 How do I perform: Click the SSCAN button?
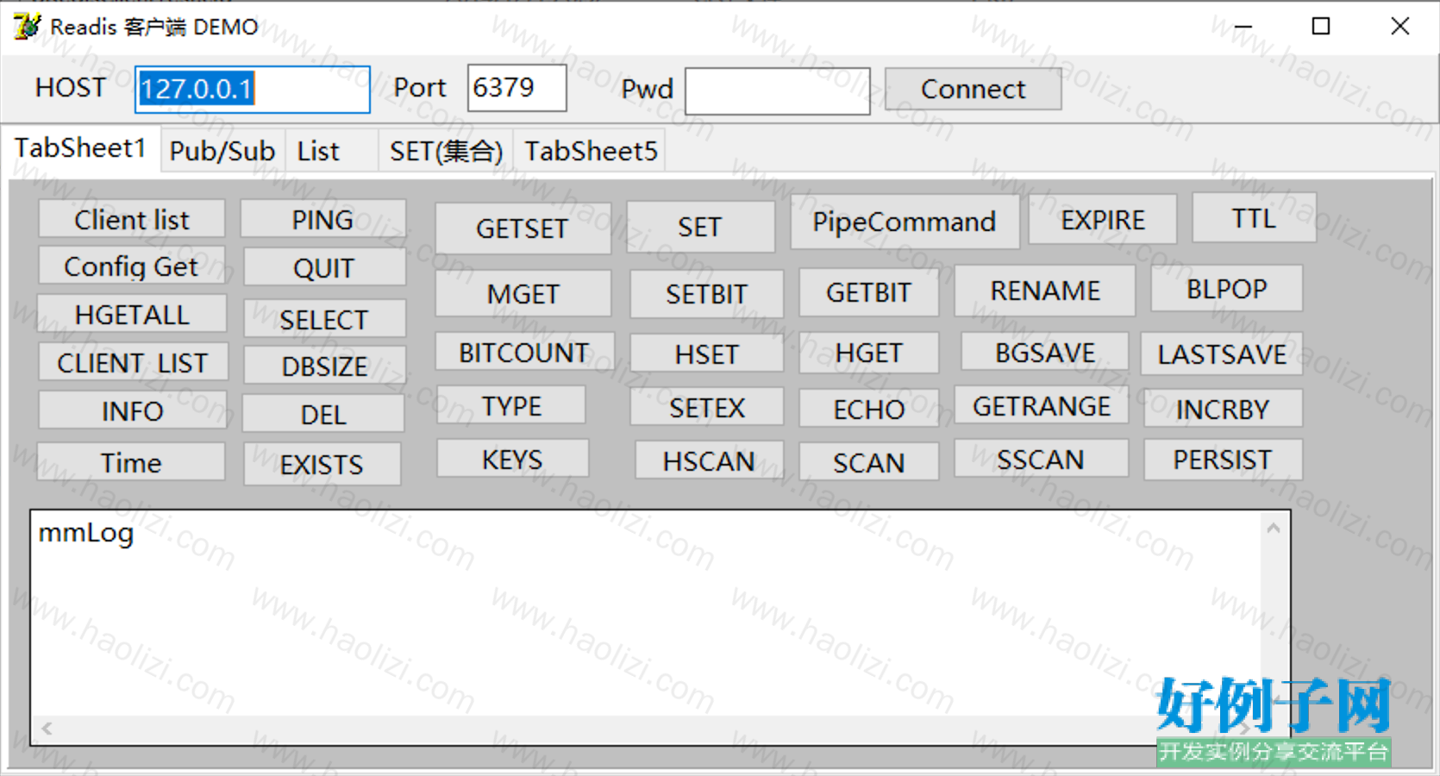pyautogui.click(x=1041, y=459)
